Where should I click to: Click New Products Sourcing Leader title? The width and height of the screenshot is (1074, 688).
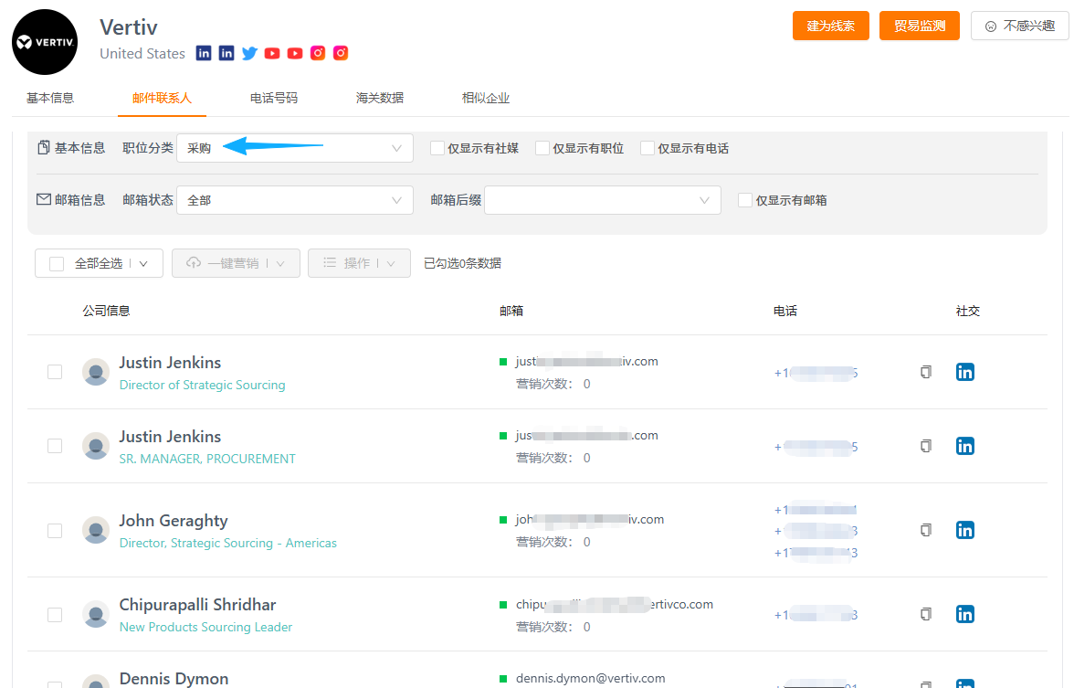coord(205,627)
